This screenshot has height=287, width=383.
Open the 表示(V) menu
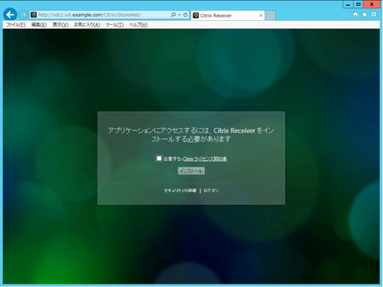[60, 24]
